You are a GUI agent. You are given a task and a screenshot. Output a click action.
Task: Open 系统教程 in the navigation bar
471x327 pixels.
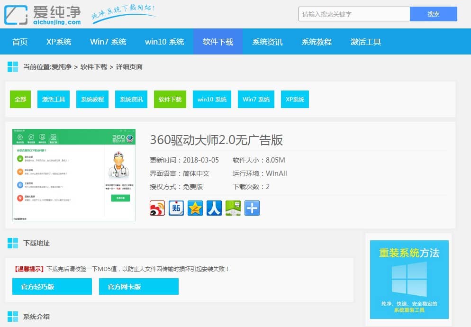pos(317,42)
